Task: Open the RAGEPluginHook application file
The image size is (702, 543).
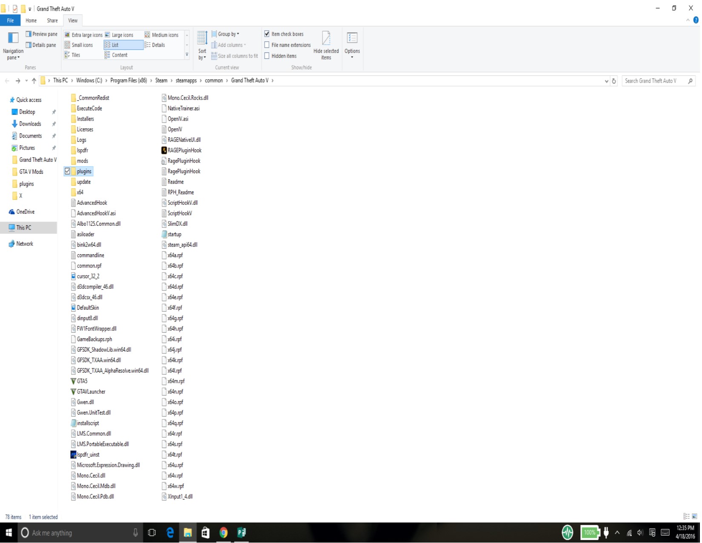Action: [184, 150]
